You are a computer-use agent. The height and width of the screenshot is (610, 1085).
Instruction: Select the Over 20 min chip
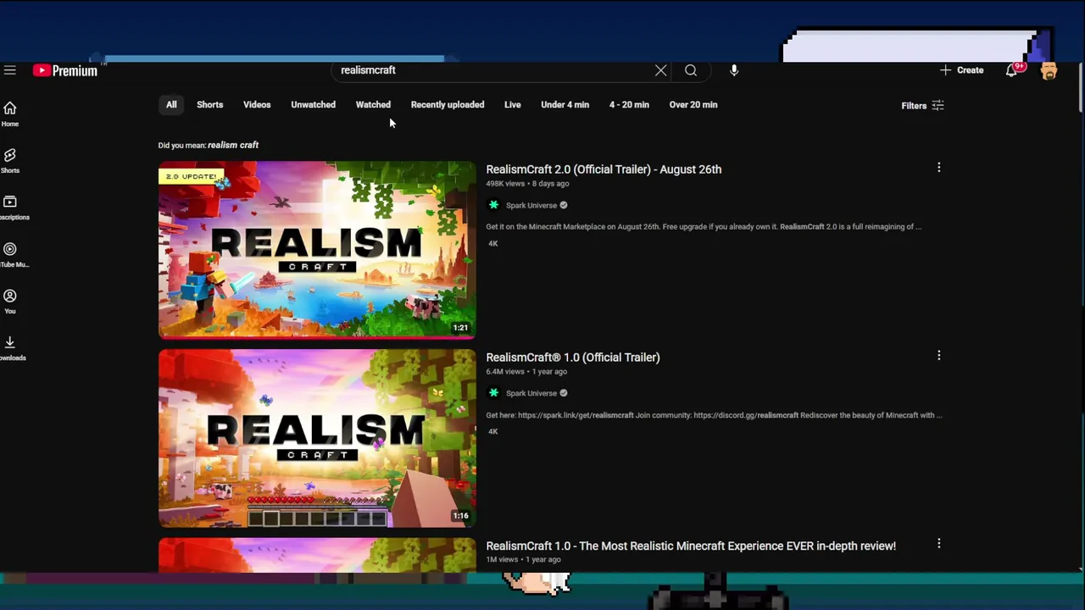[693, 105]
